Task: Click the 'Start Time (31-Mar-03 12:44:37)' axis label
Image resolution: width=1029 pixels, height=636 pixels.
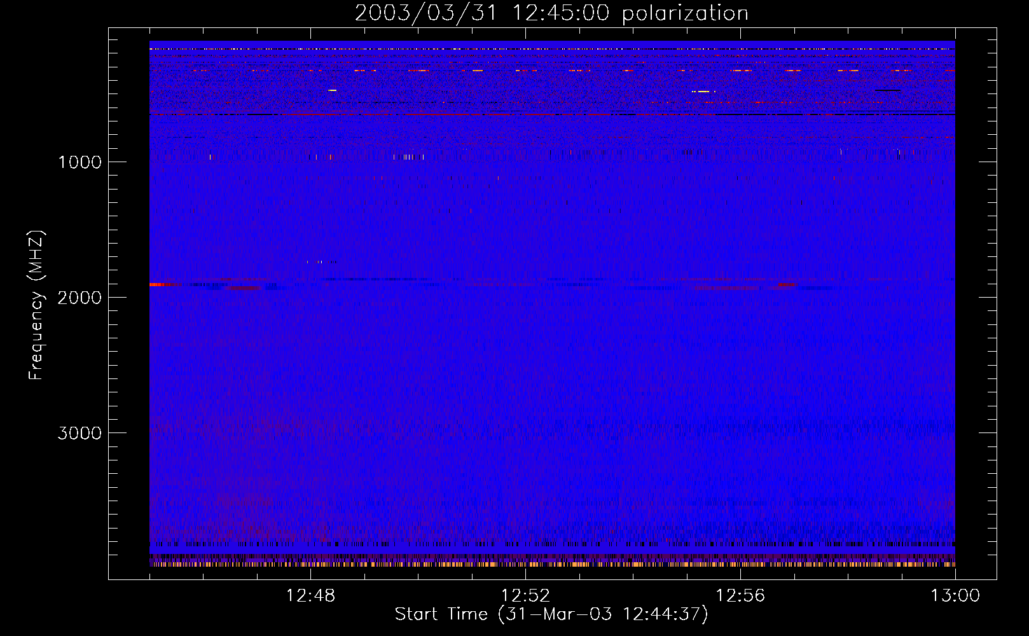Action: (x=551, y=614)
